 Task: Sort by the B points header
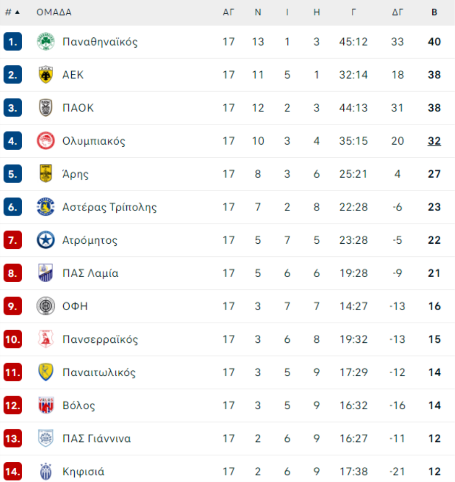pyautogui.click(x=434, y=12)
